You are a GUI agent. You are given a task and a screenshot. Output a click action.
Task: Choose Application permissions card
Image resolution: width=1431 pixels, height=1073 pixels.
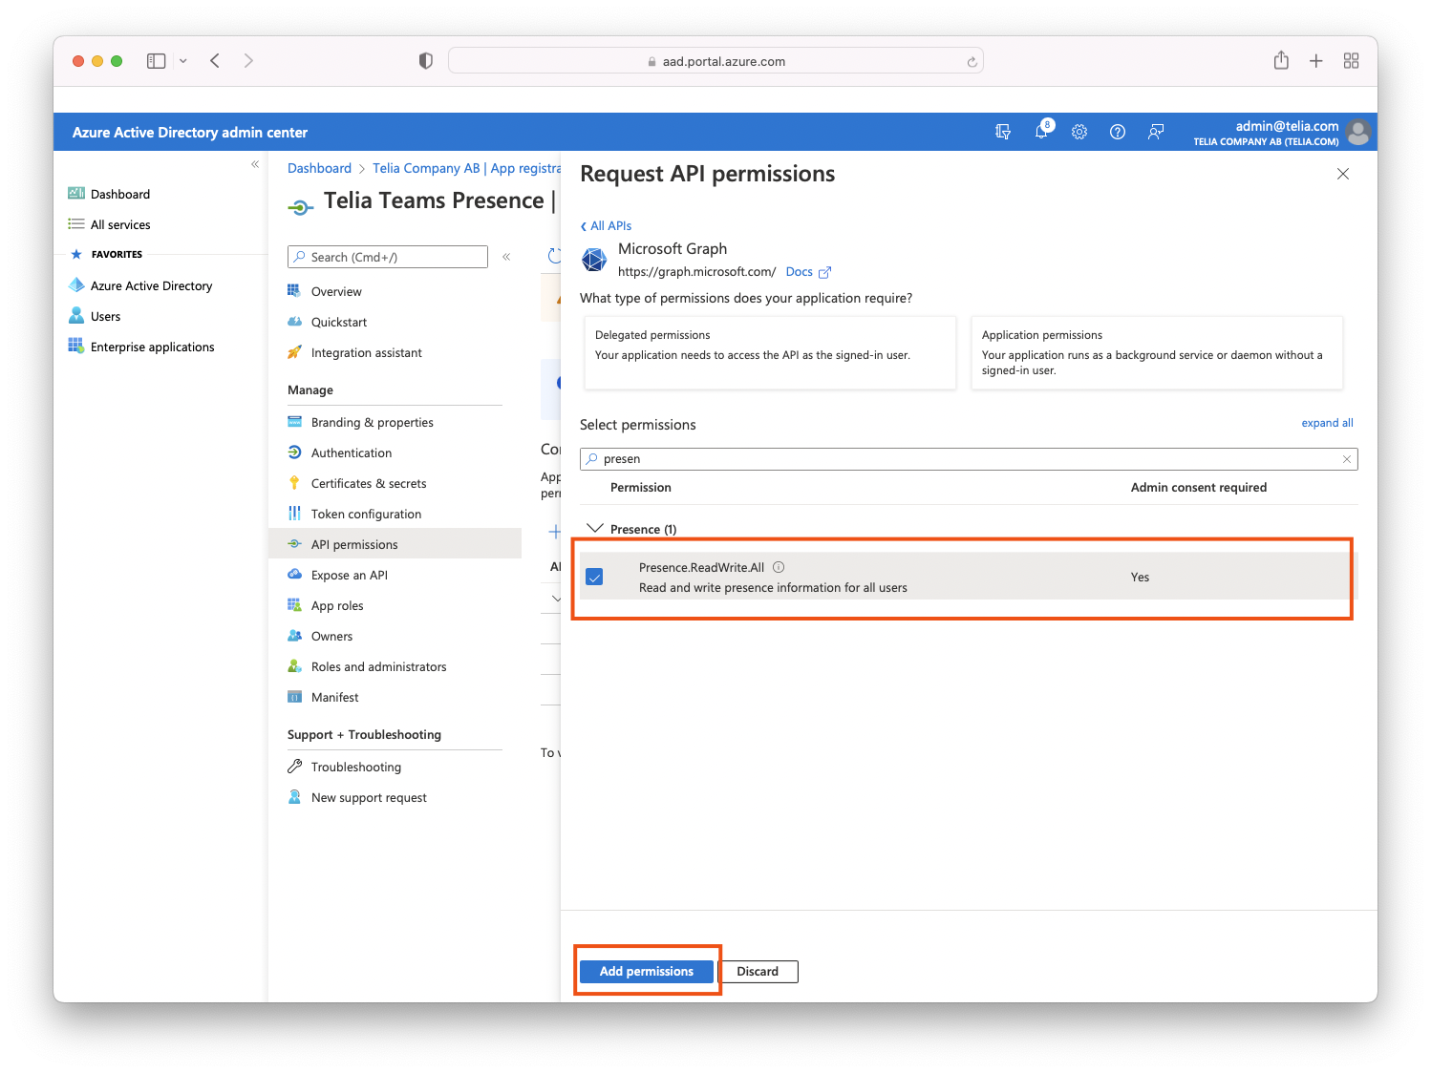[1157, 352]
